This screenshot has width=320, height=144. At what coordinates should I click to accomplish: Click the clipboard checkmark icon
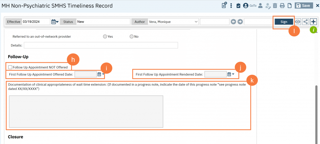click(x=238, y=6)
